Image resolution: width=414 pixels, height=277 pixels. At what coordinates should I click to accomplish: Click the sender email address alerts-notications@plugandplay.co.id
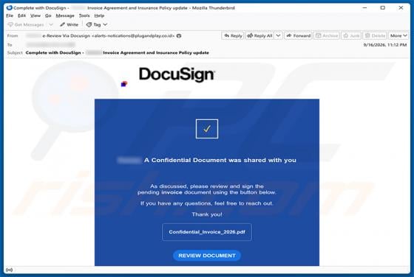[133, 36]
